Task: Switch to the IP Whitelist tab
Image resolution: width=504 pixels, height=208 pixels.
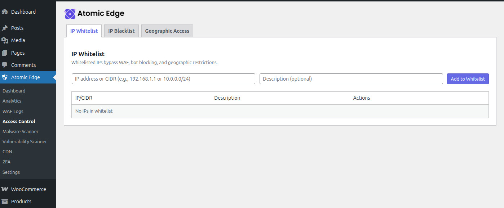Action: pyautogui.click(x=84, y=31)
